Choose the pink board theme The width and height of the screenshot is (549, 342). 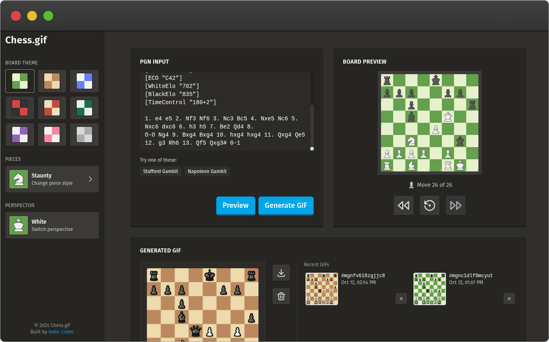click(x=52, y=134)
